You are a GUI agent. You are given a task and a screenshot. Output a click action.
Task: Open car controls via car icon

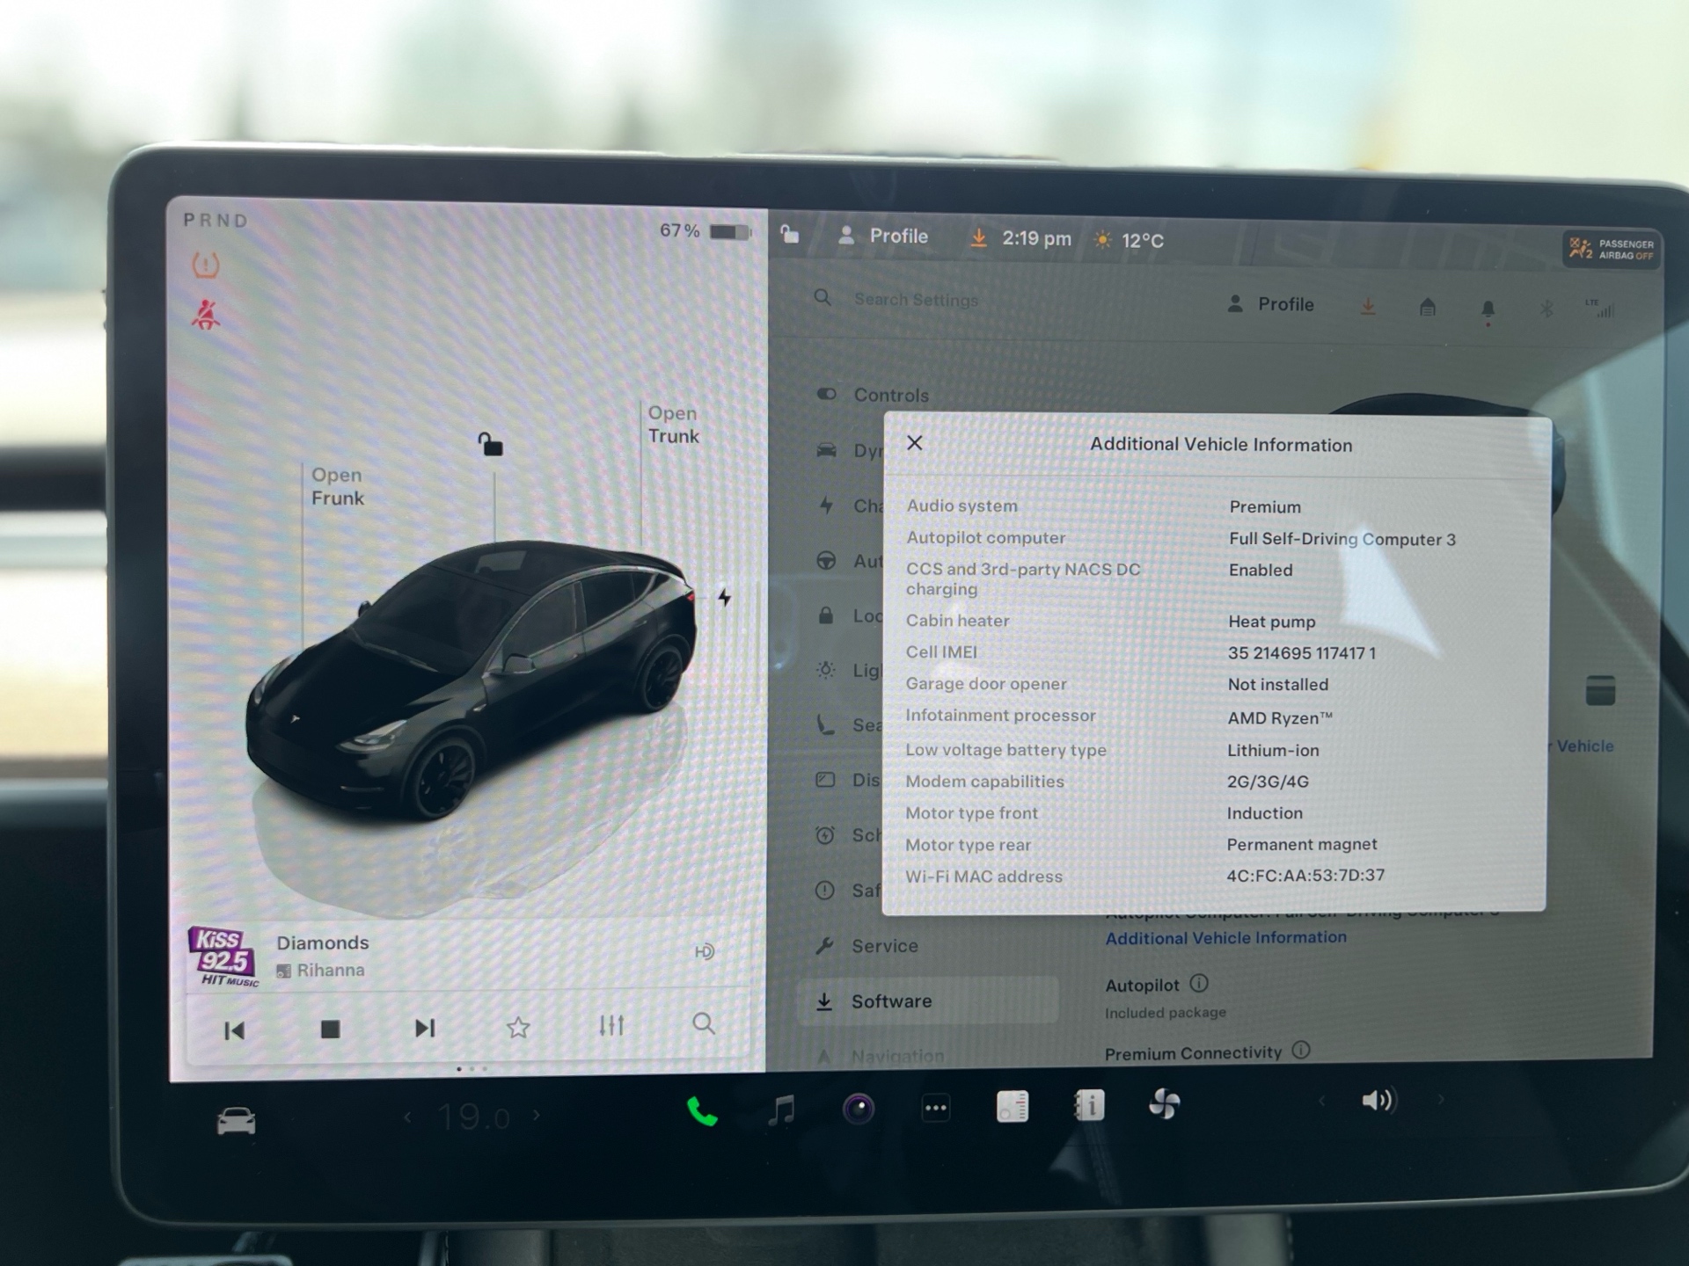236,1121
